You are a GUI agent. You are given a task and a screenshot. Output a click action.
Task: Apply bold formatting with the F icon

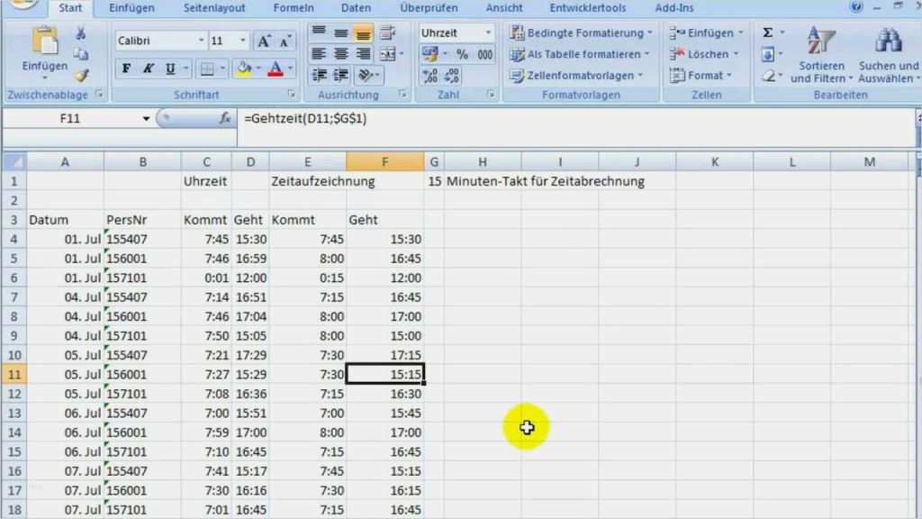click(125, 68)
